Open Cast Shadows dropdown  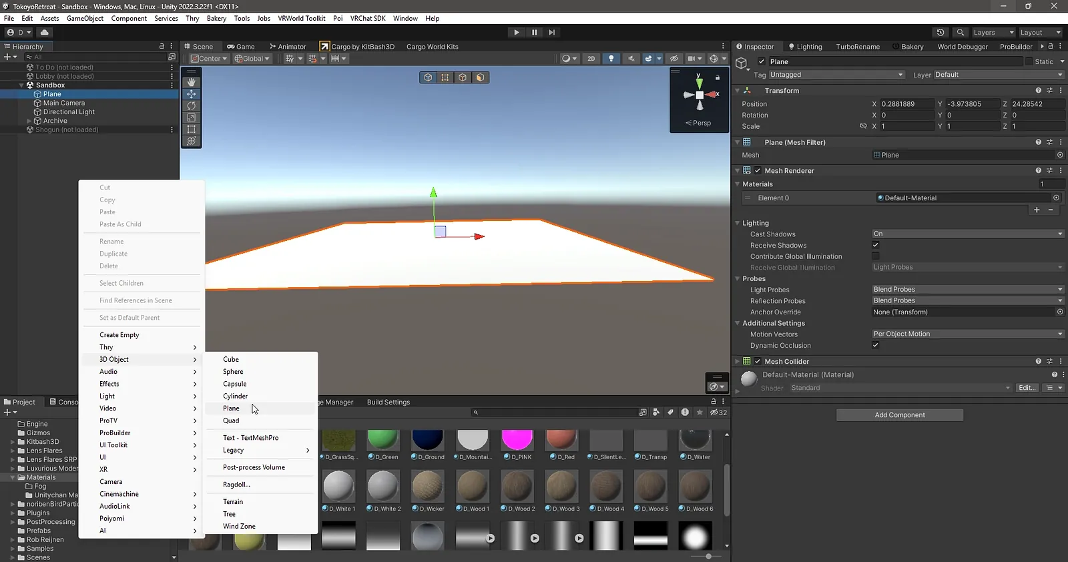tap(968, 234)
